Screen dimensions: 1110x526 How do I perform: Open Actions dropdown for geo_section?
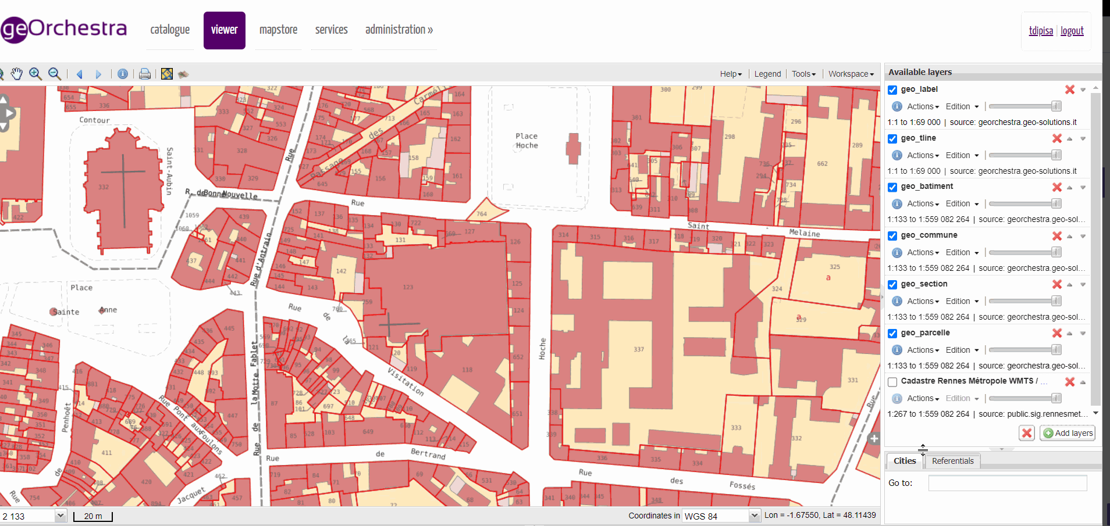(923, 301)
